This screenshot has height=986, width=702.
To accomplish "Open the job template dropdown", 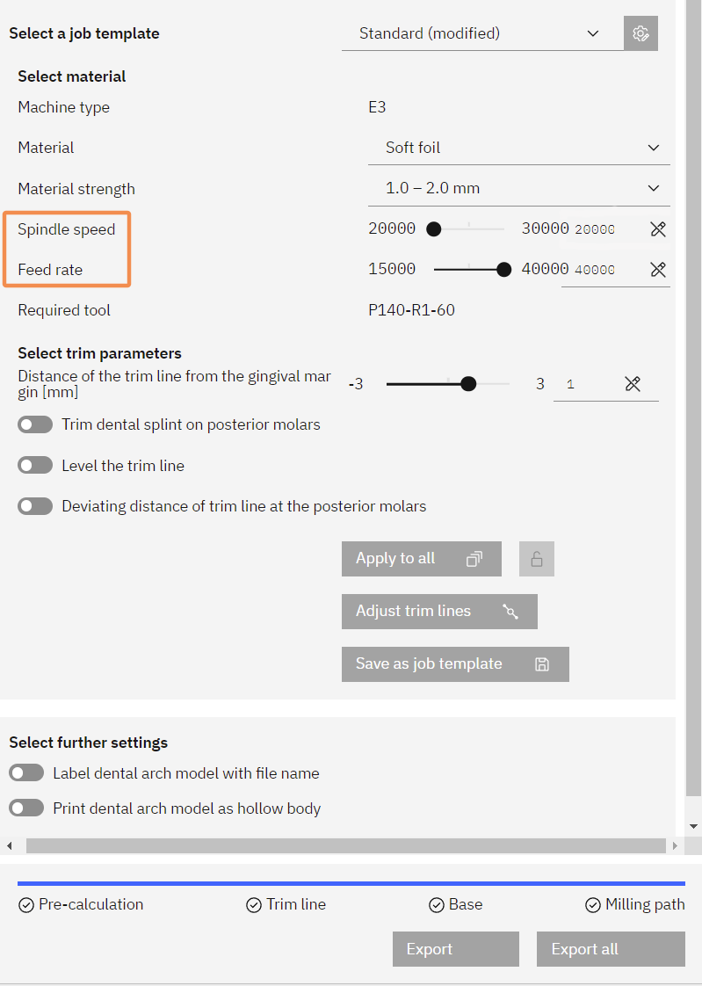I will click(482, 33).
